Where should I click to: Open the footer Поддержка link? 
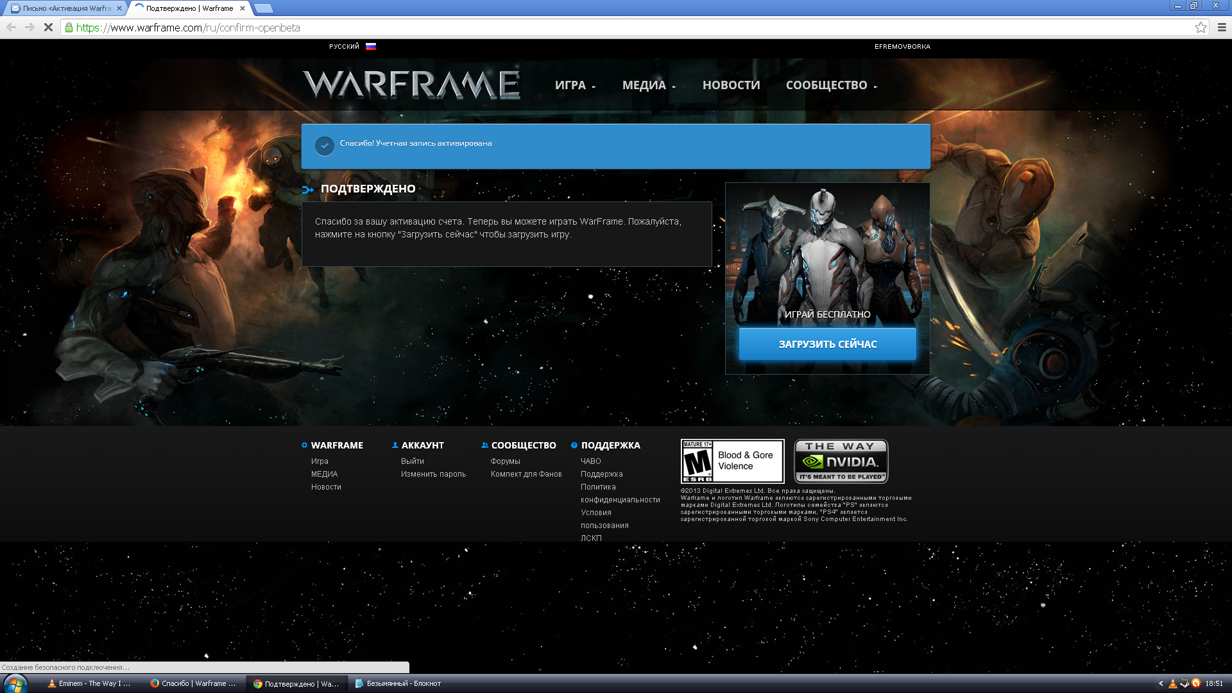pos(602,474)
